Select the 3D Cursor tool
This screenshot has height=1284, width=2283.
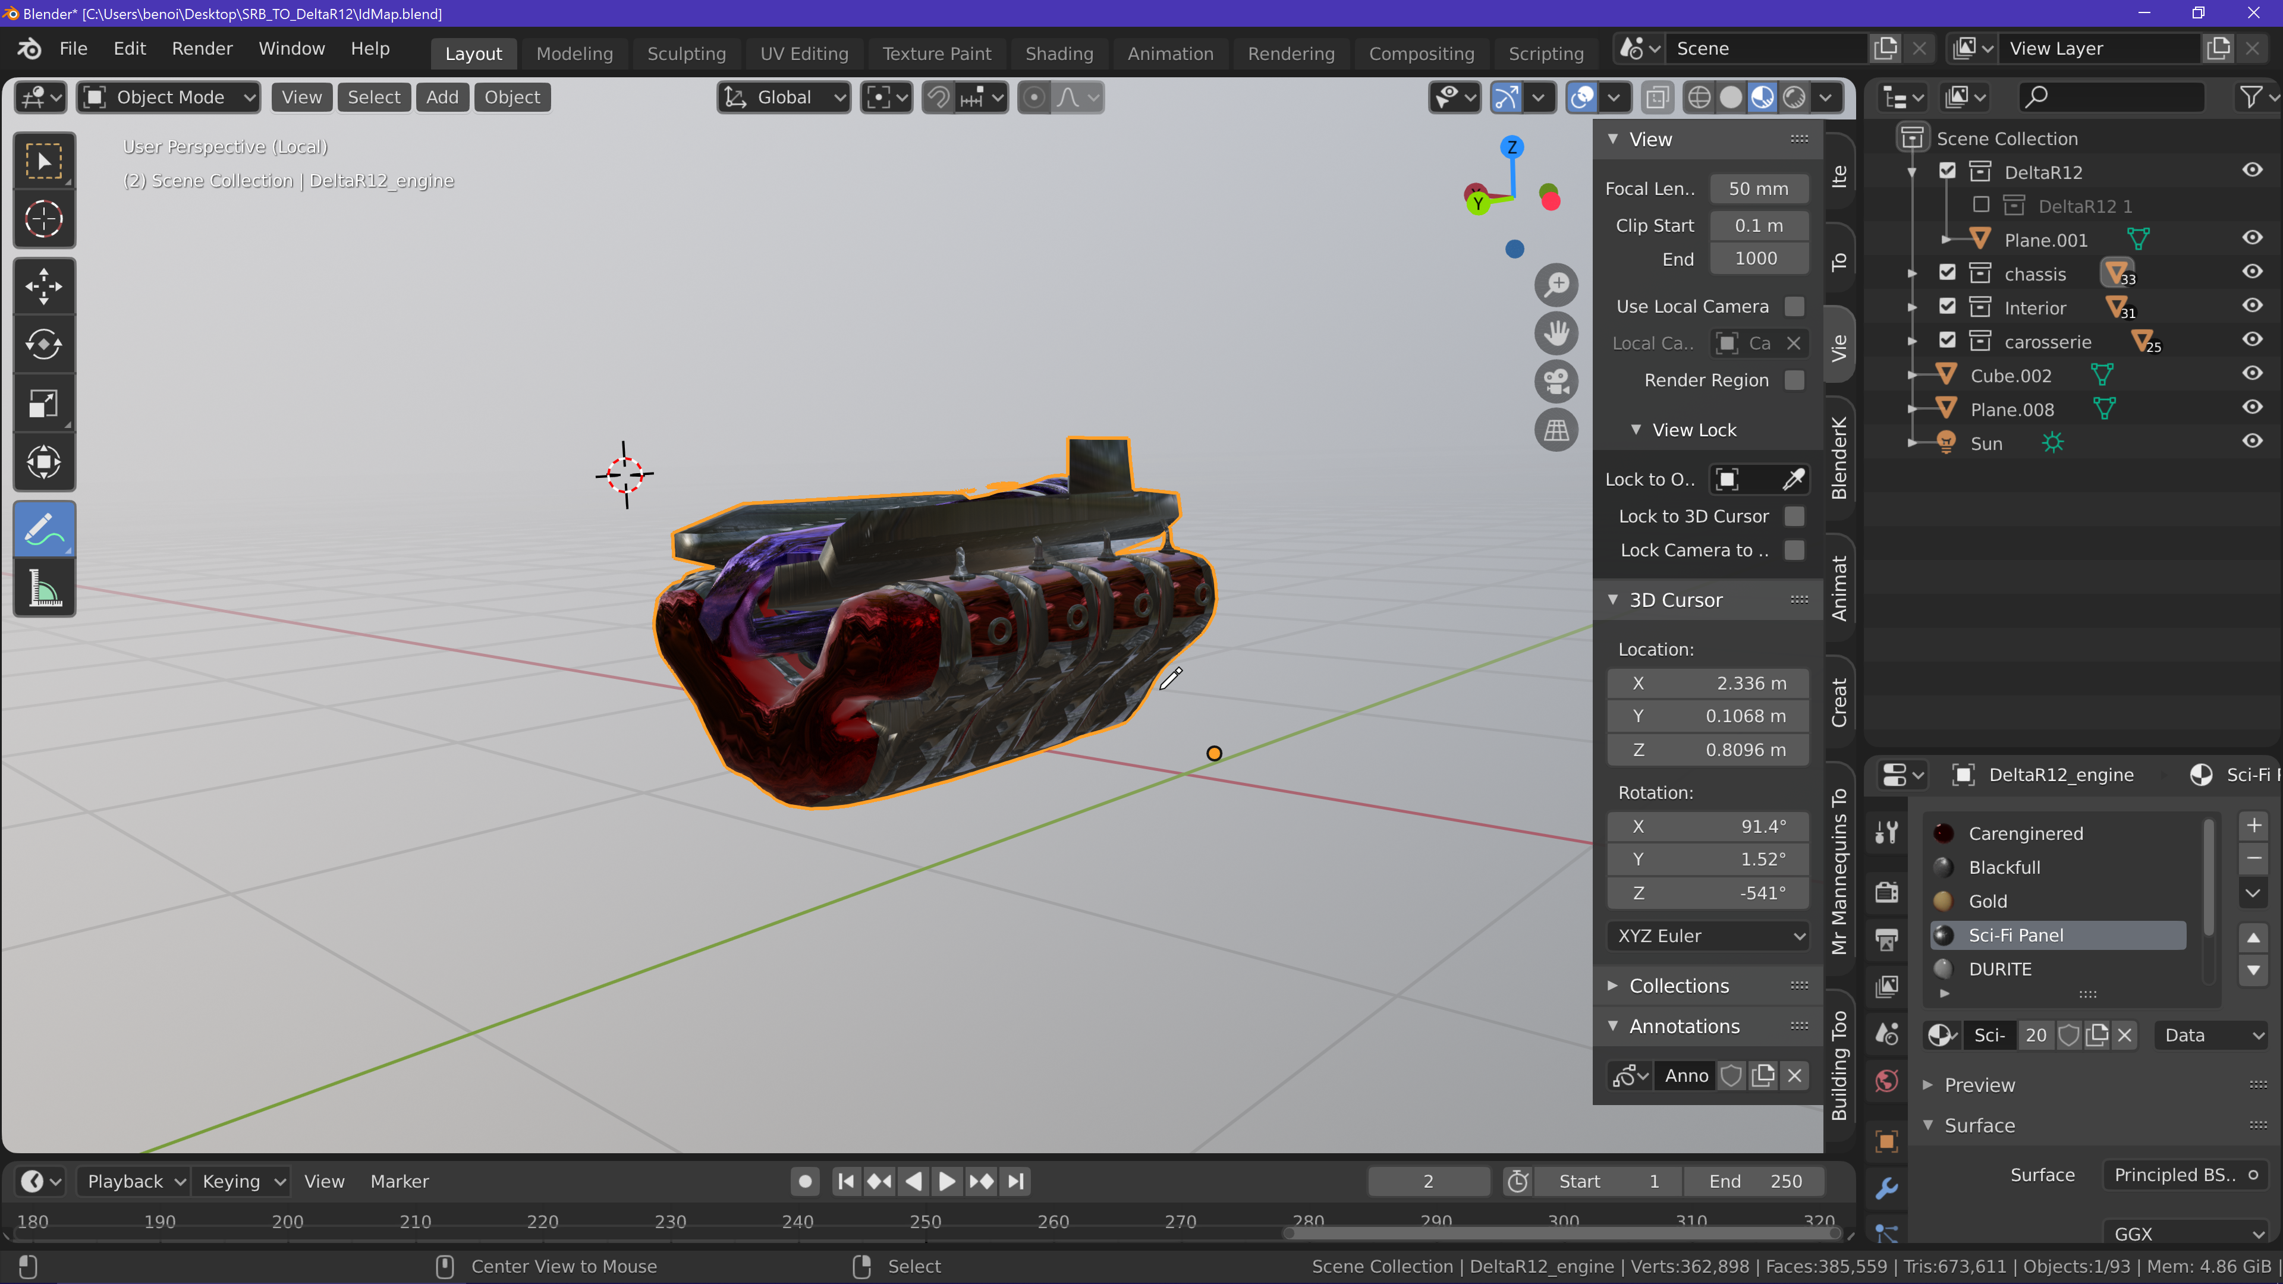[43, 218]
